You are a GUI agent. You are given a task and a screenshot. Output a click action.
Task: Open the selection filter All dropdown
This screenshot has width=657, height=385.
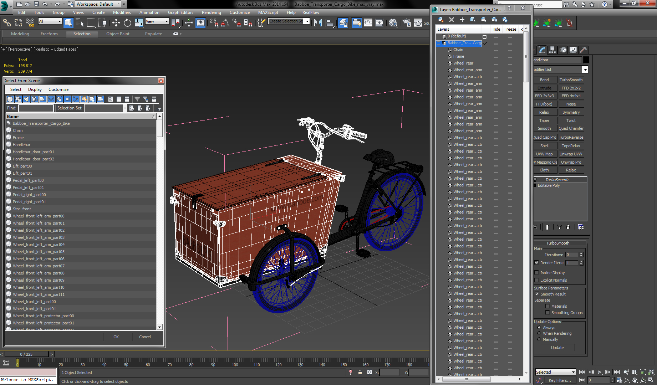tap(50, 21)
